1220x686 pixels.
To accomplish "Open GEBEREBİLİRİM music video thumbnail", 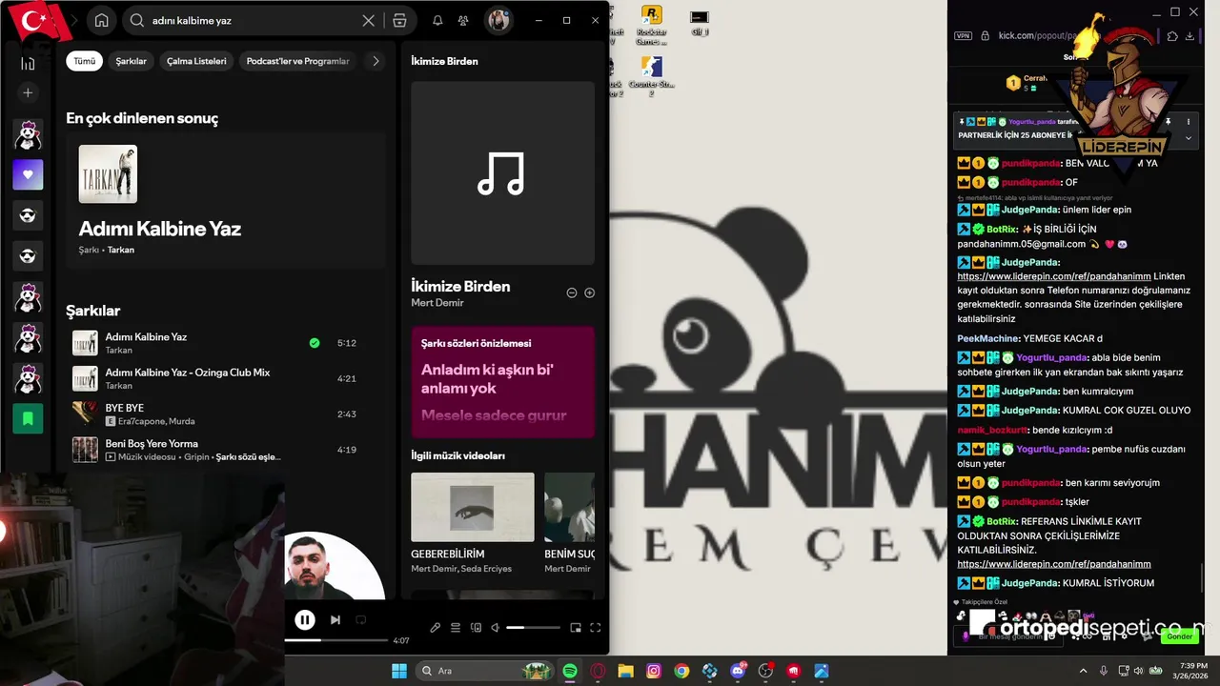I will pos(473,508).
